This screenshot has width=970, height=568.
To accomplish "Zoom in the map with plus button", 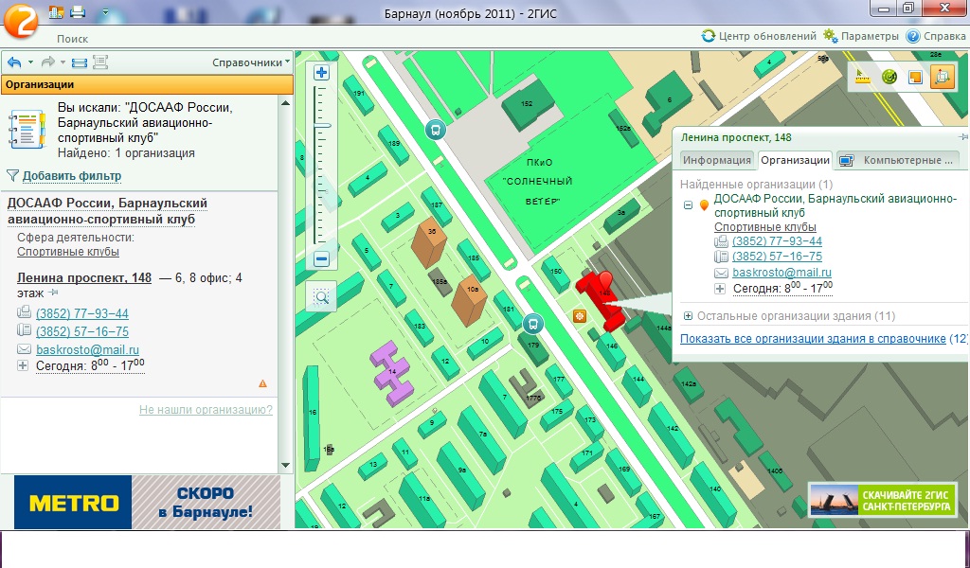I will point(322,73).
